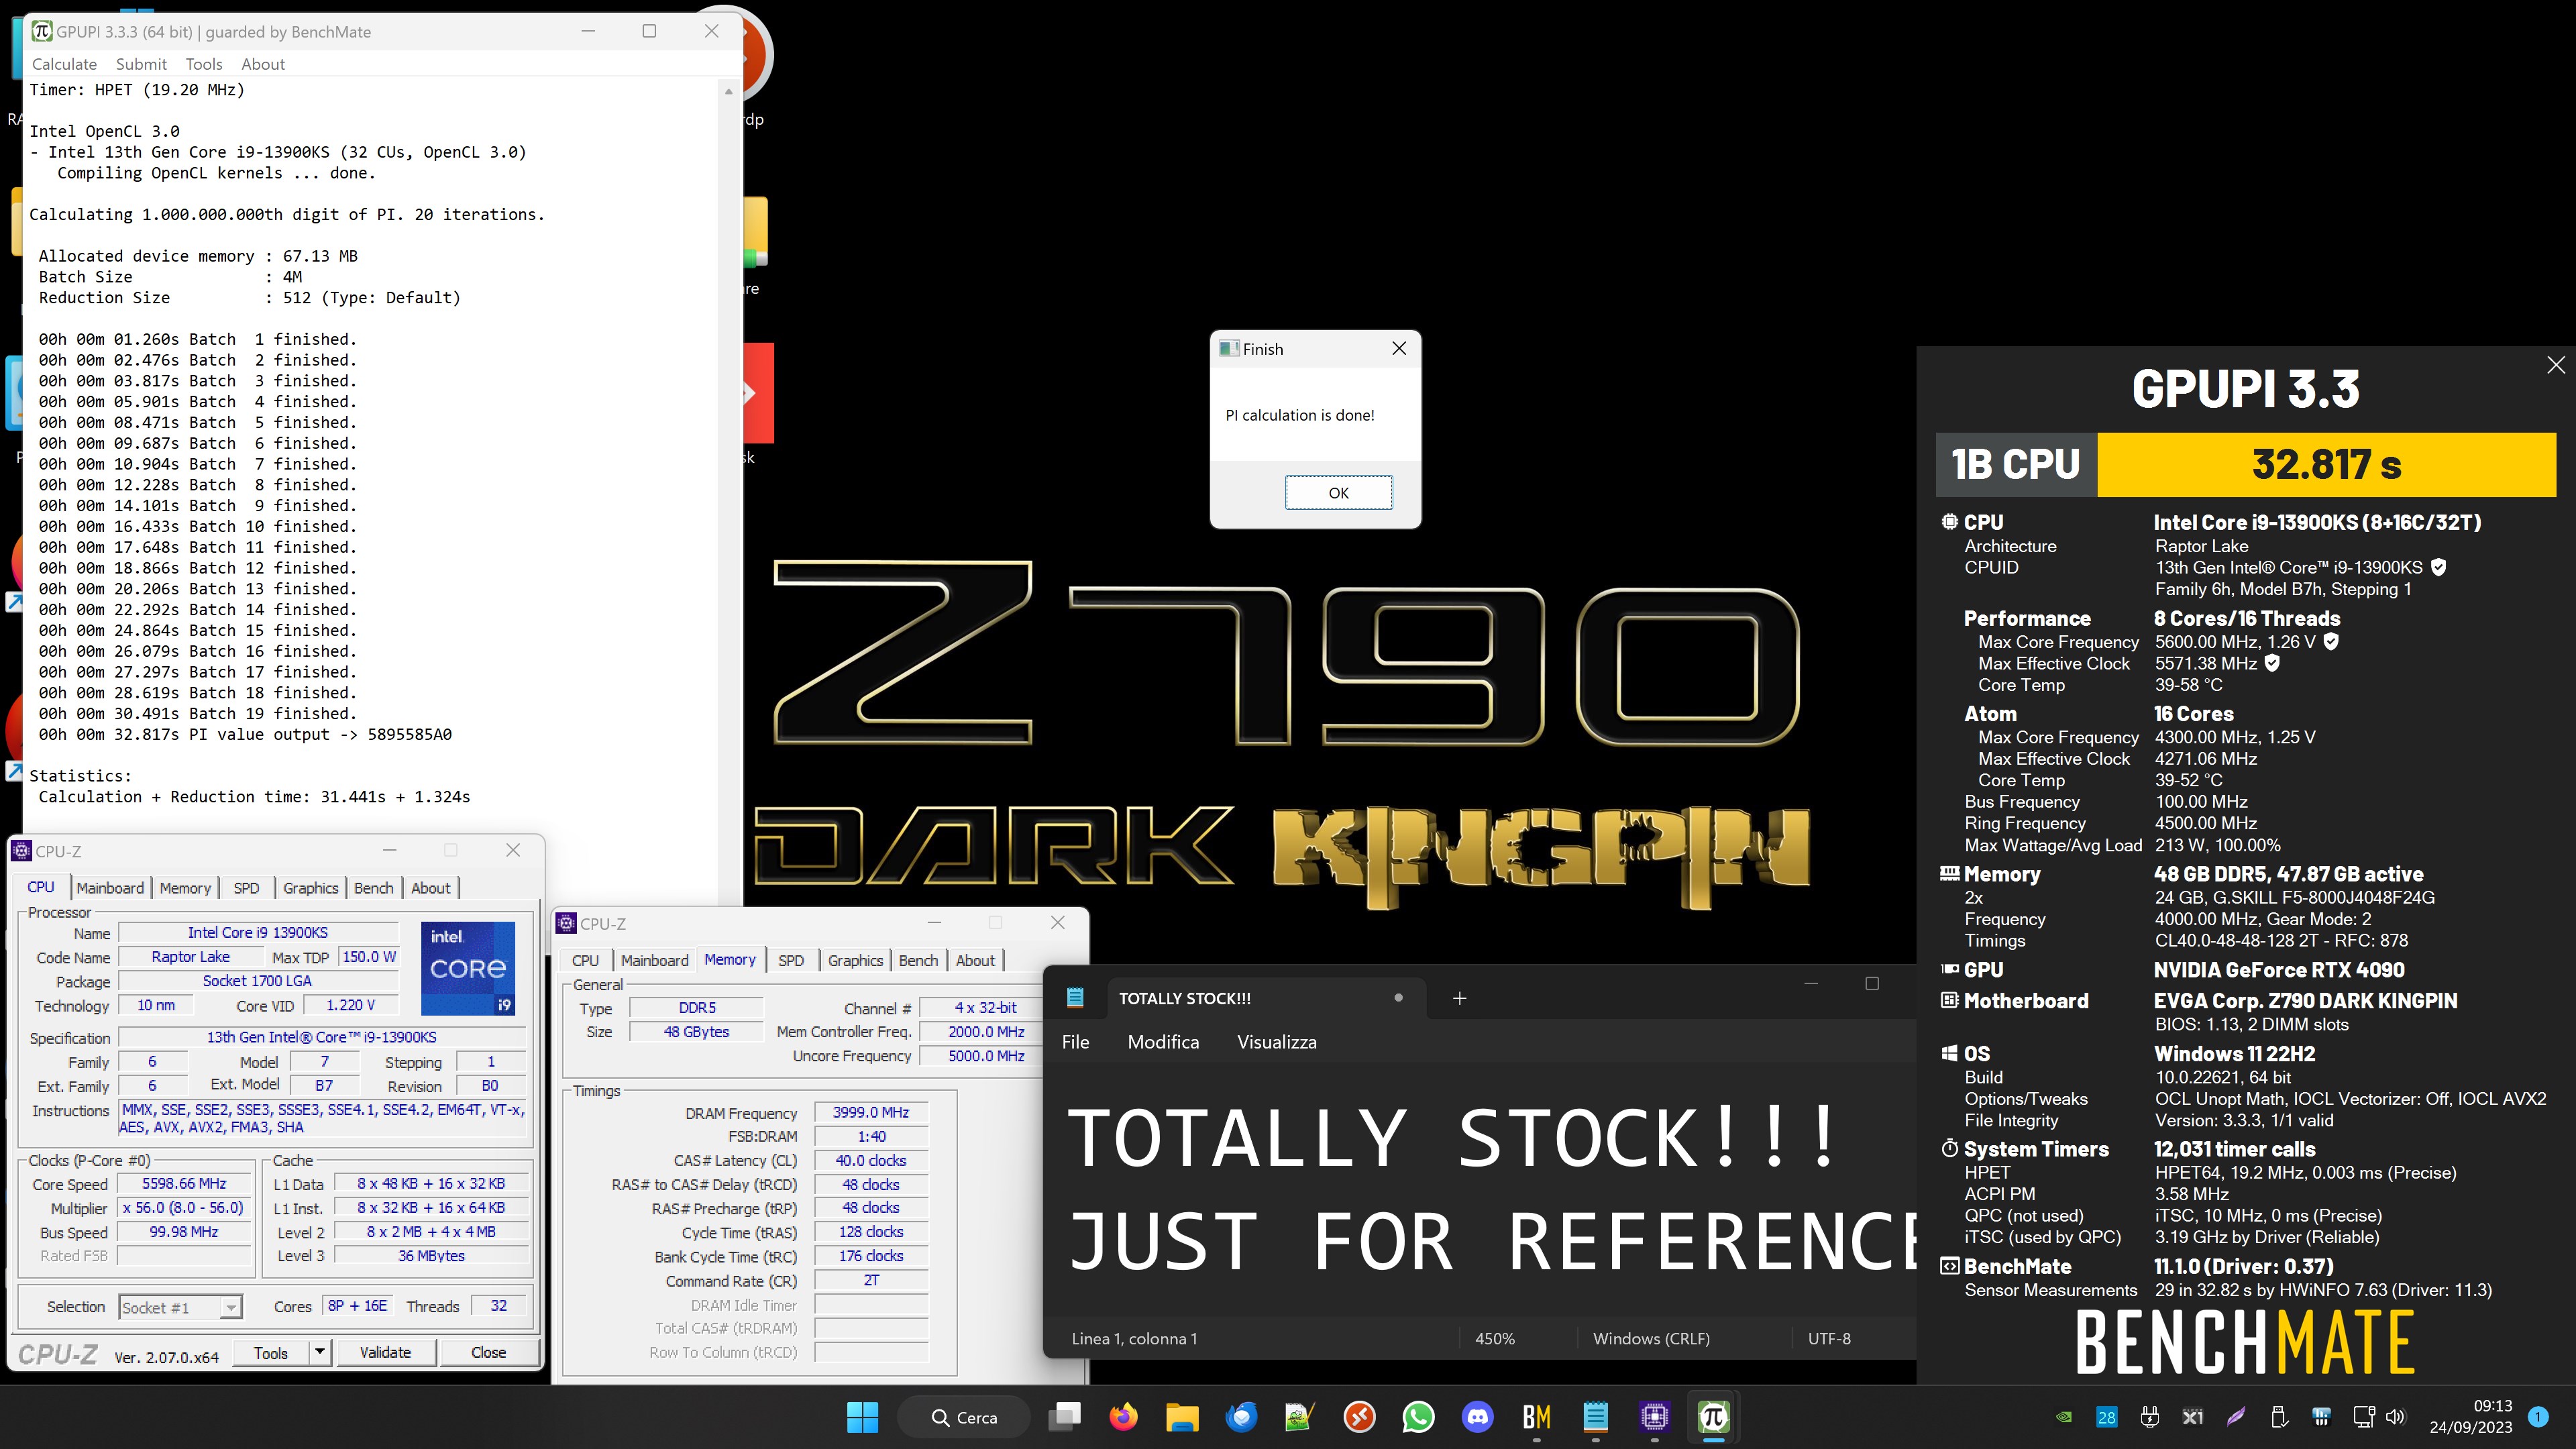This screenshot has height=1449, width=2576.
Task: Open the Submit menu in GPUPI
Action: 141,64
